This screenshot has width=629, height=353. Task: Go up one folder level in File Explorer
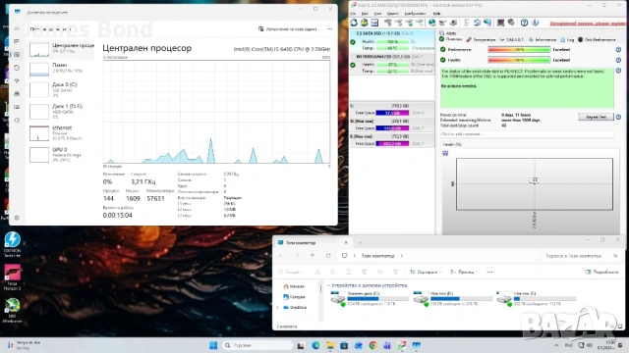click(x=313, y=256)
